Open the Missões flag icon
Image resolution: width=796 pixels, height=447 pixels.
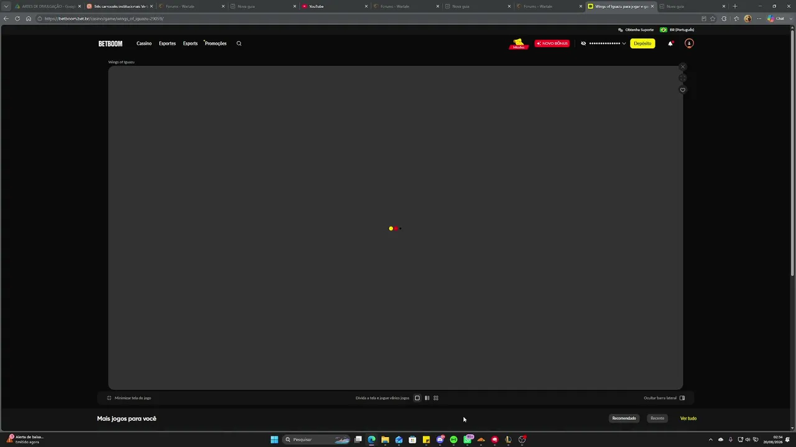519,43
